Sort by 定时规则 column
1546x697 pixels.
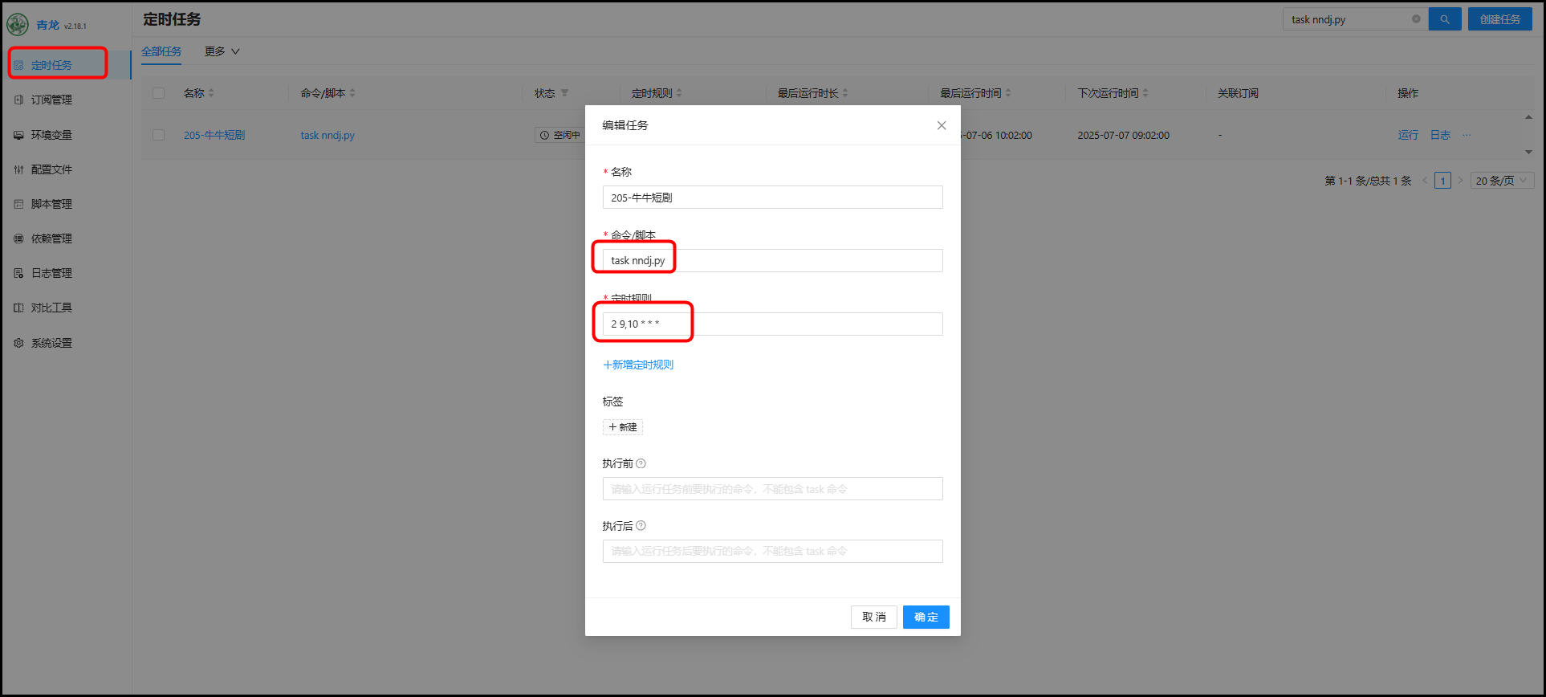pos(679,93)
